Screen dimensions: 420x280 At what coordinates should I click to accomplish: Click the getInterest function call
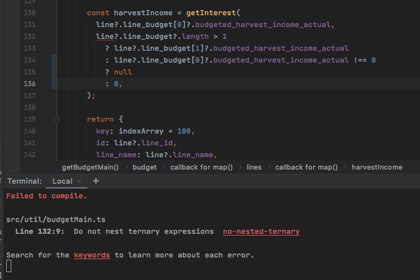tap(211, 13)
